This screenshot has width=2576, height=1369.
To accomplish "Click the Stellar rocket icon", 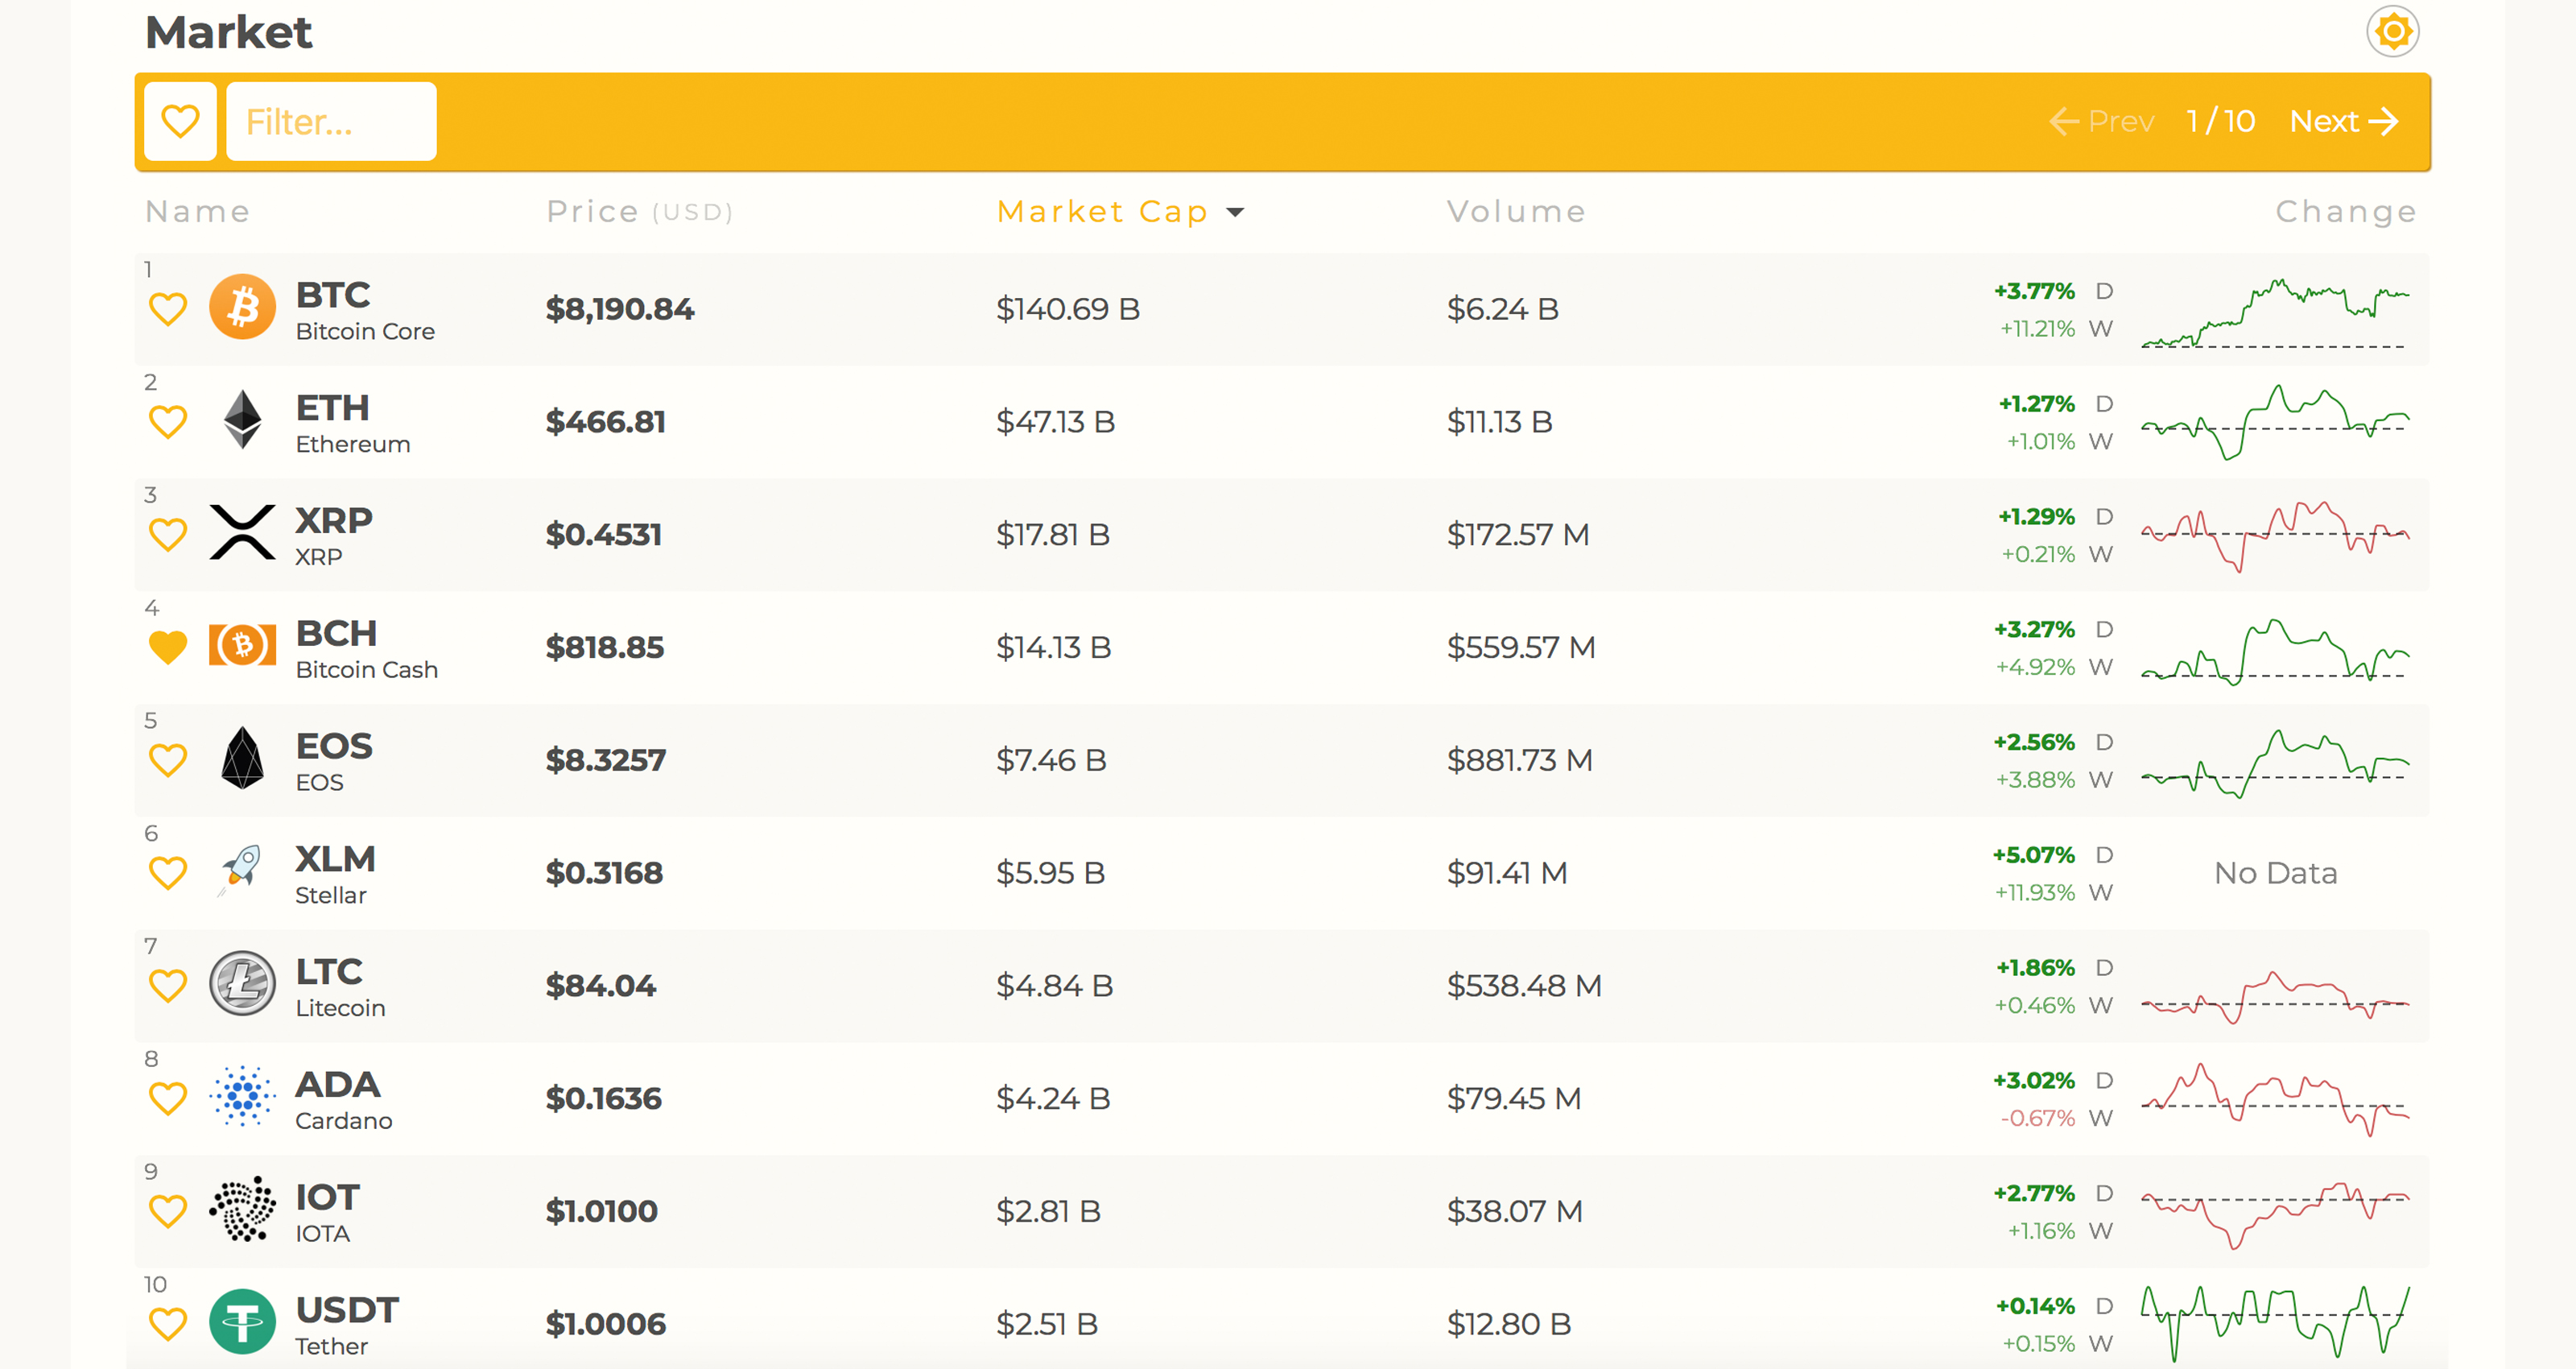I will click(240, 870).
